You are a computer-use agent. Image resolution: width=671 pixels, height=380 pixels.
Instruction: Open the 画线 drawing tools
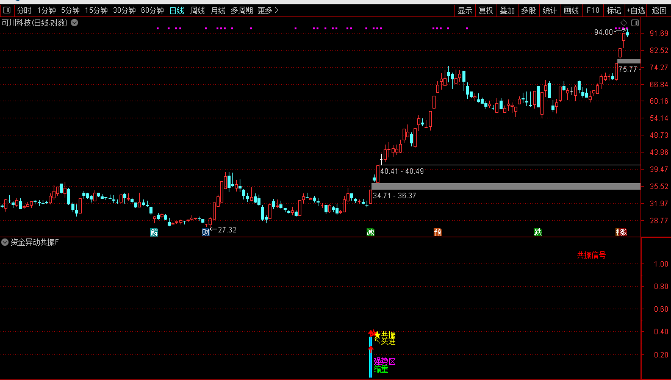[572, 10]
